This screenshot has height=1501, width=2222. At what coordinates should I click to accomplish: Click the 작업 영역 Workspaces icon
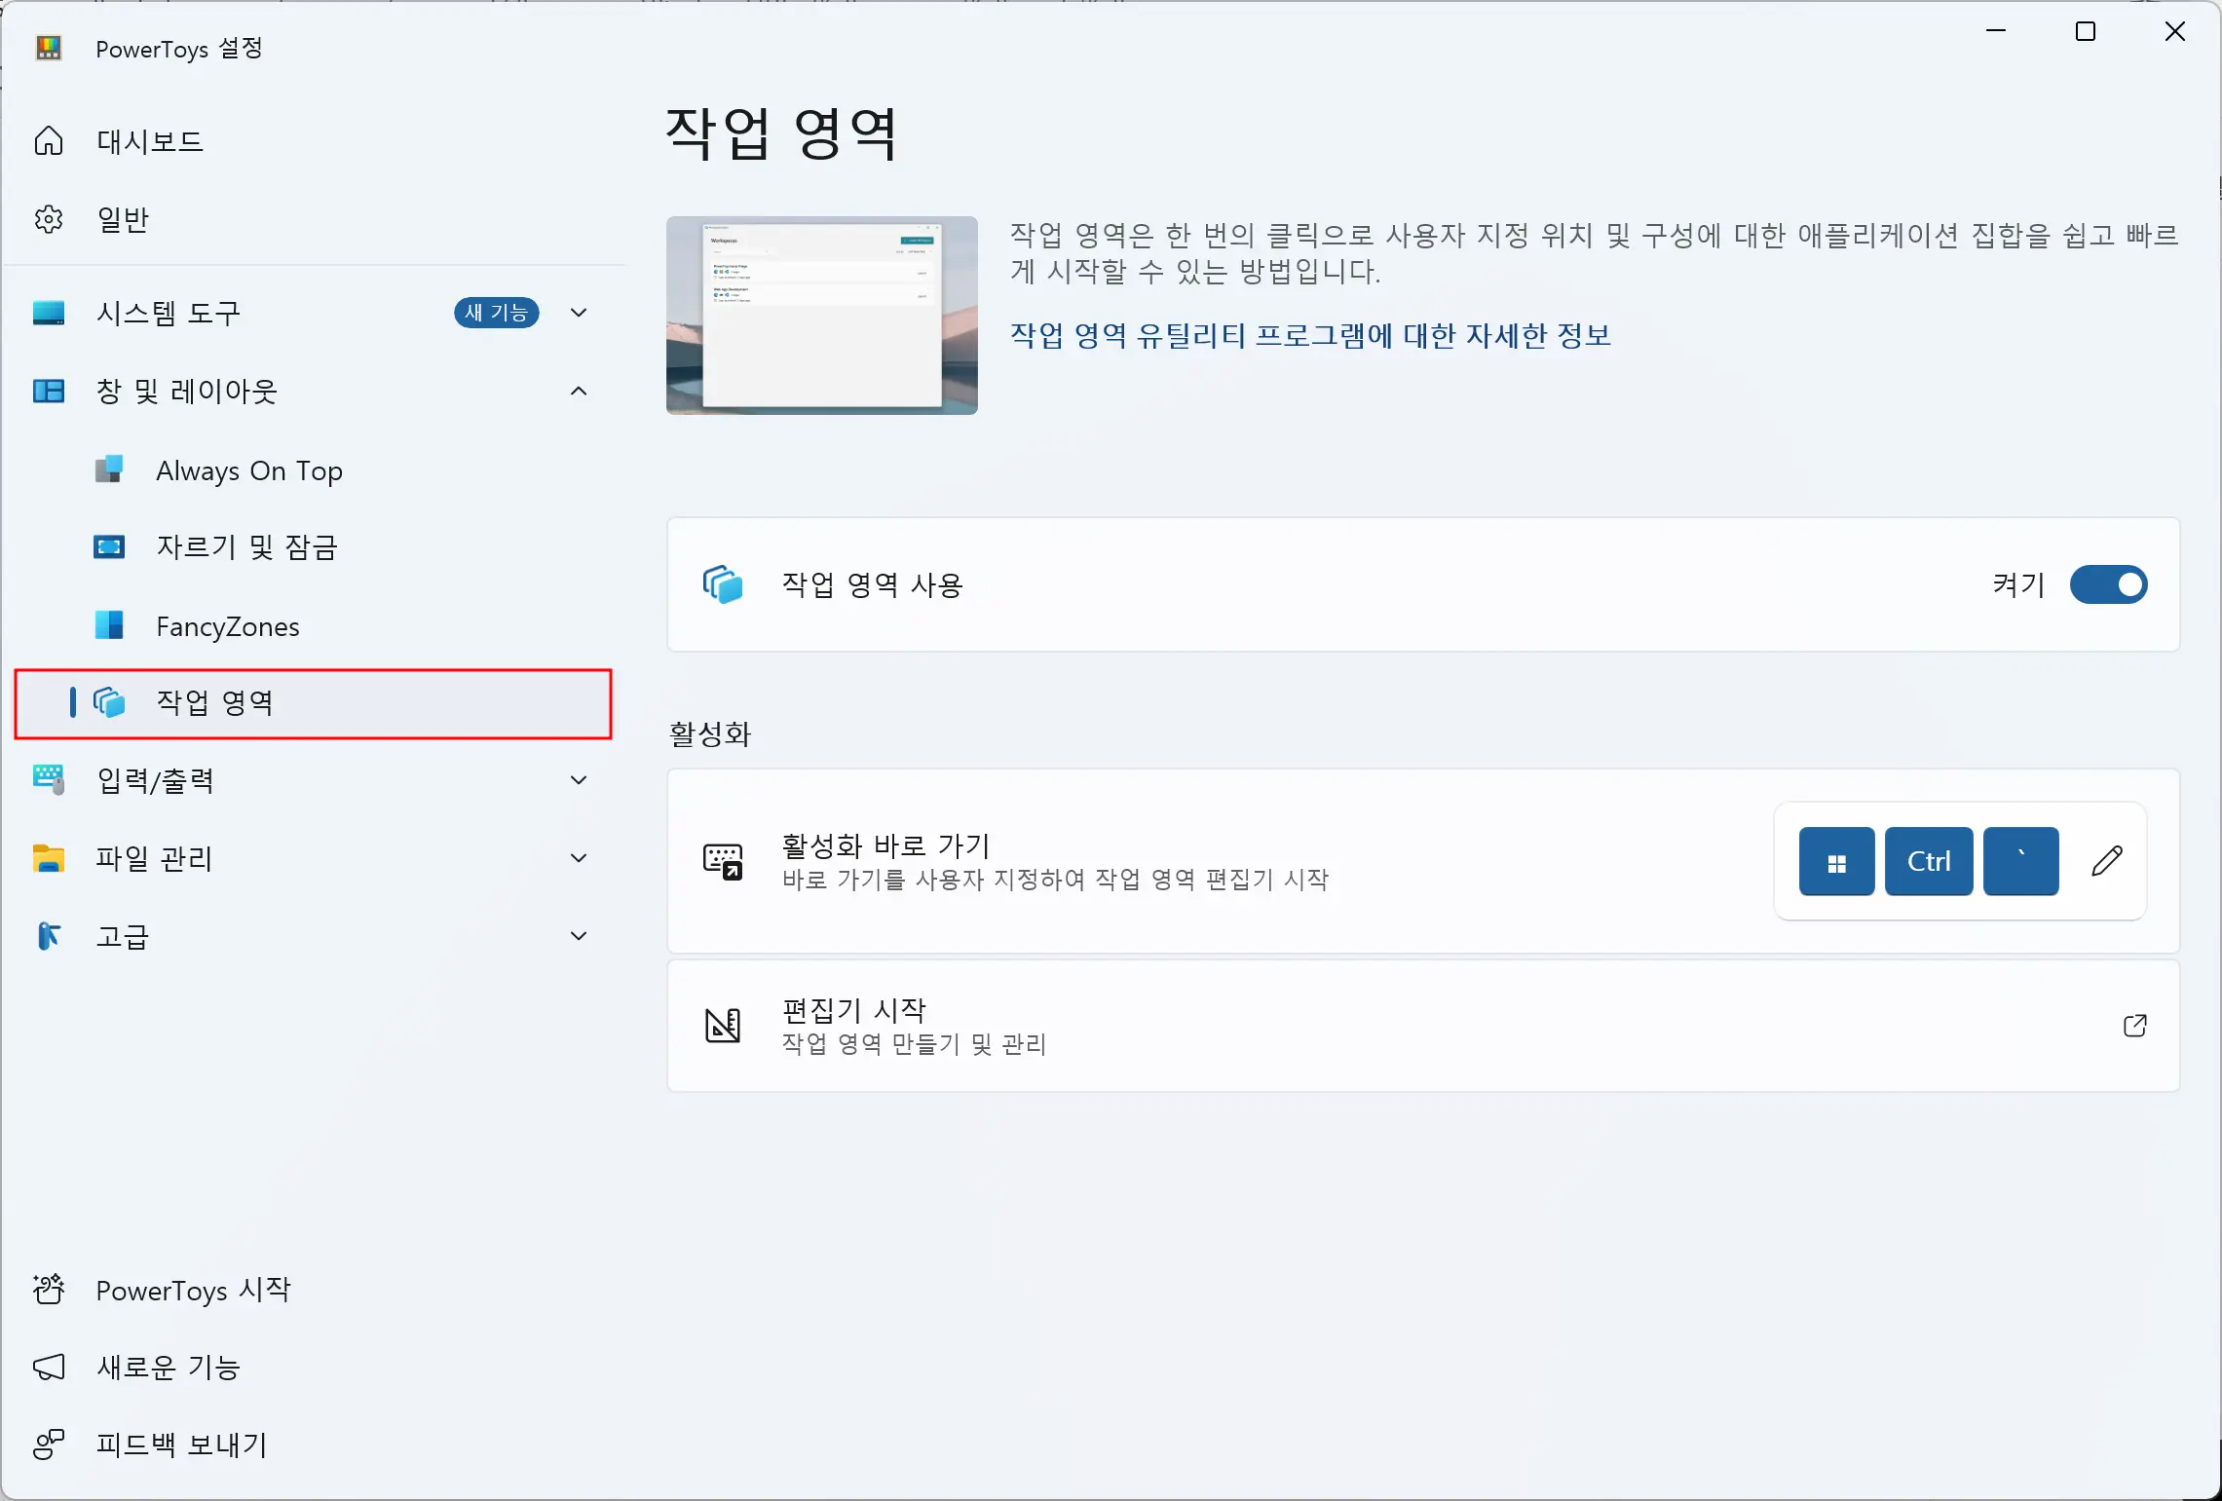[x=110, y=703]
